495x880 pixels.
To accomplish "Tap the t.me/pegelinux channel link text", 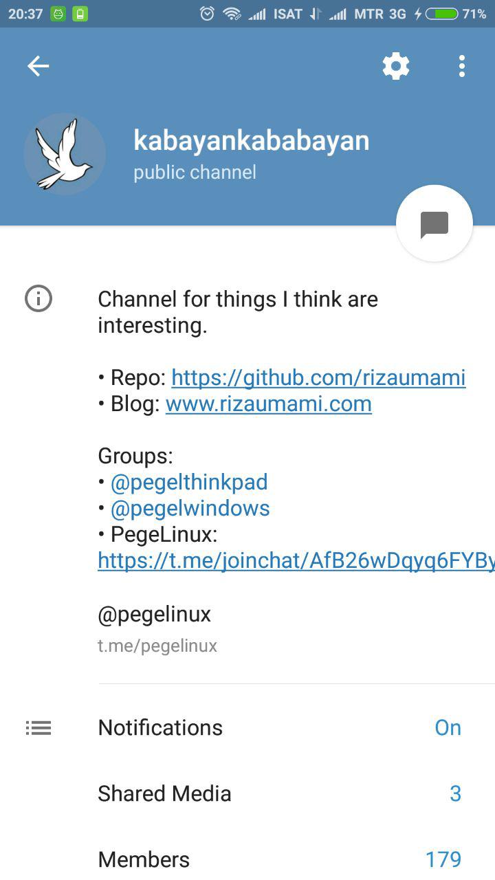I will point(157,646).
